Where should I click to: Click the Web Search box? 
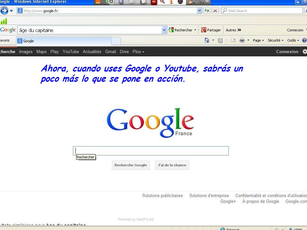[x=262, y=11]
